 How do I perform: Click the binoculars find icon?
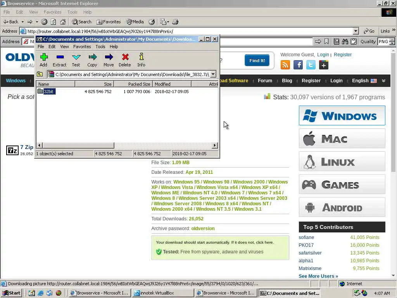345,42
